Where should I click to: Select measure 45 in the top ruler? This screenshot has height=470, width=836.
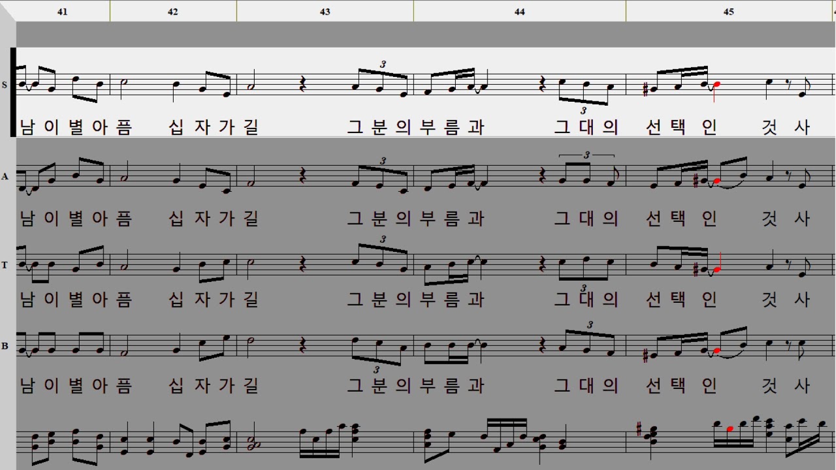(x=729, y=11)
